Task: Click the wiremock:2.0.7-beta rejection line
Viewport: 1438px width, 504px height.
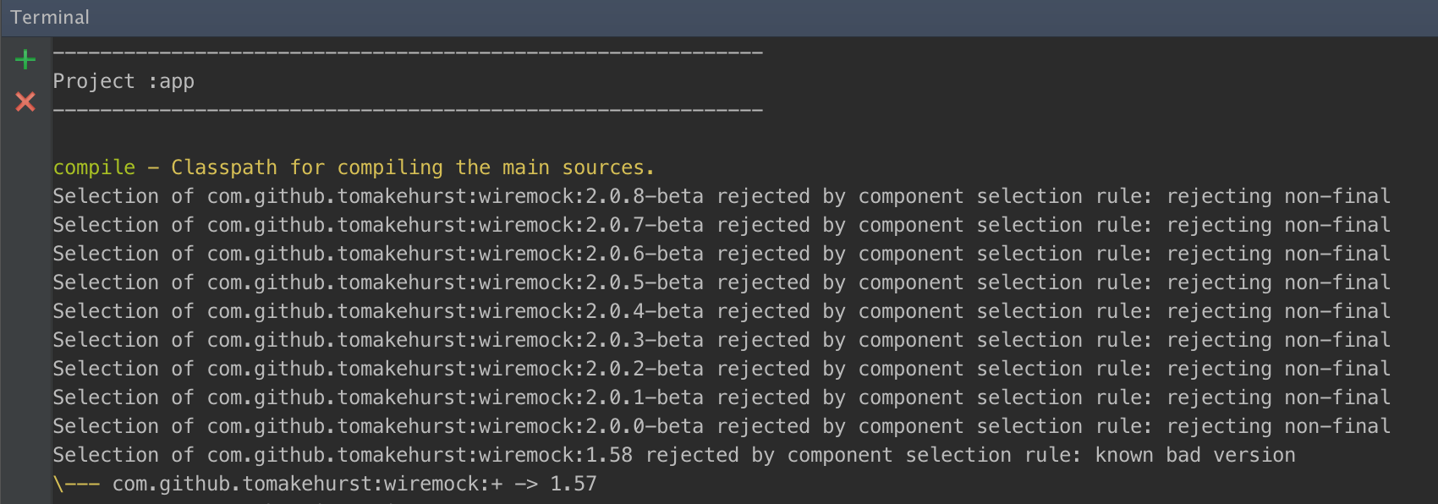Action: [x=721, y=225]
